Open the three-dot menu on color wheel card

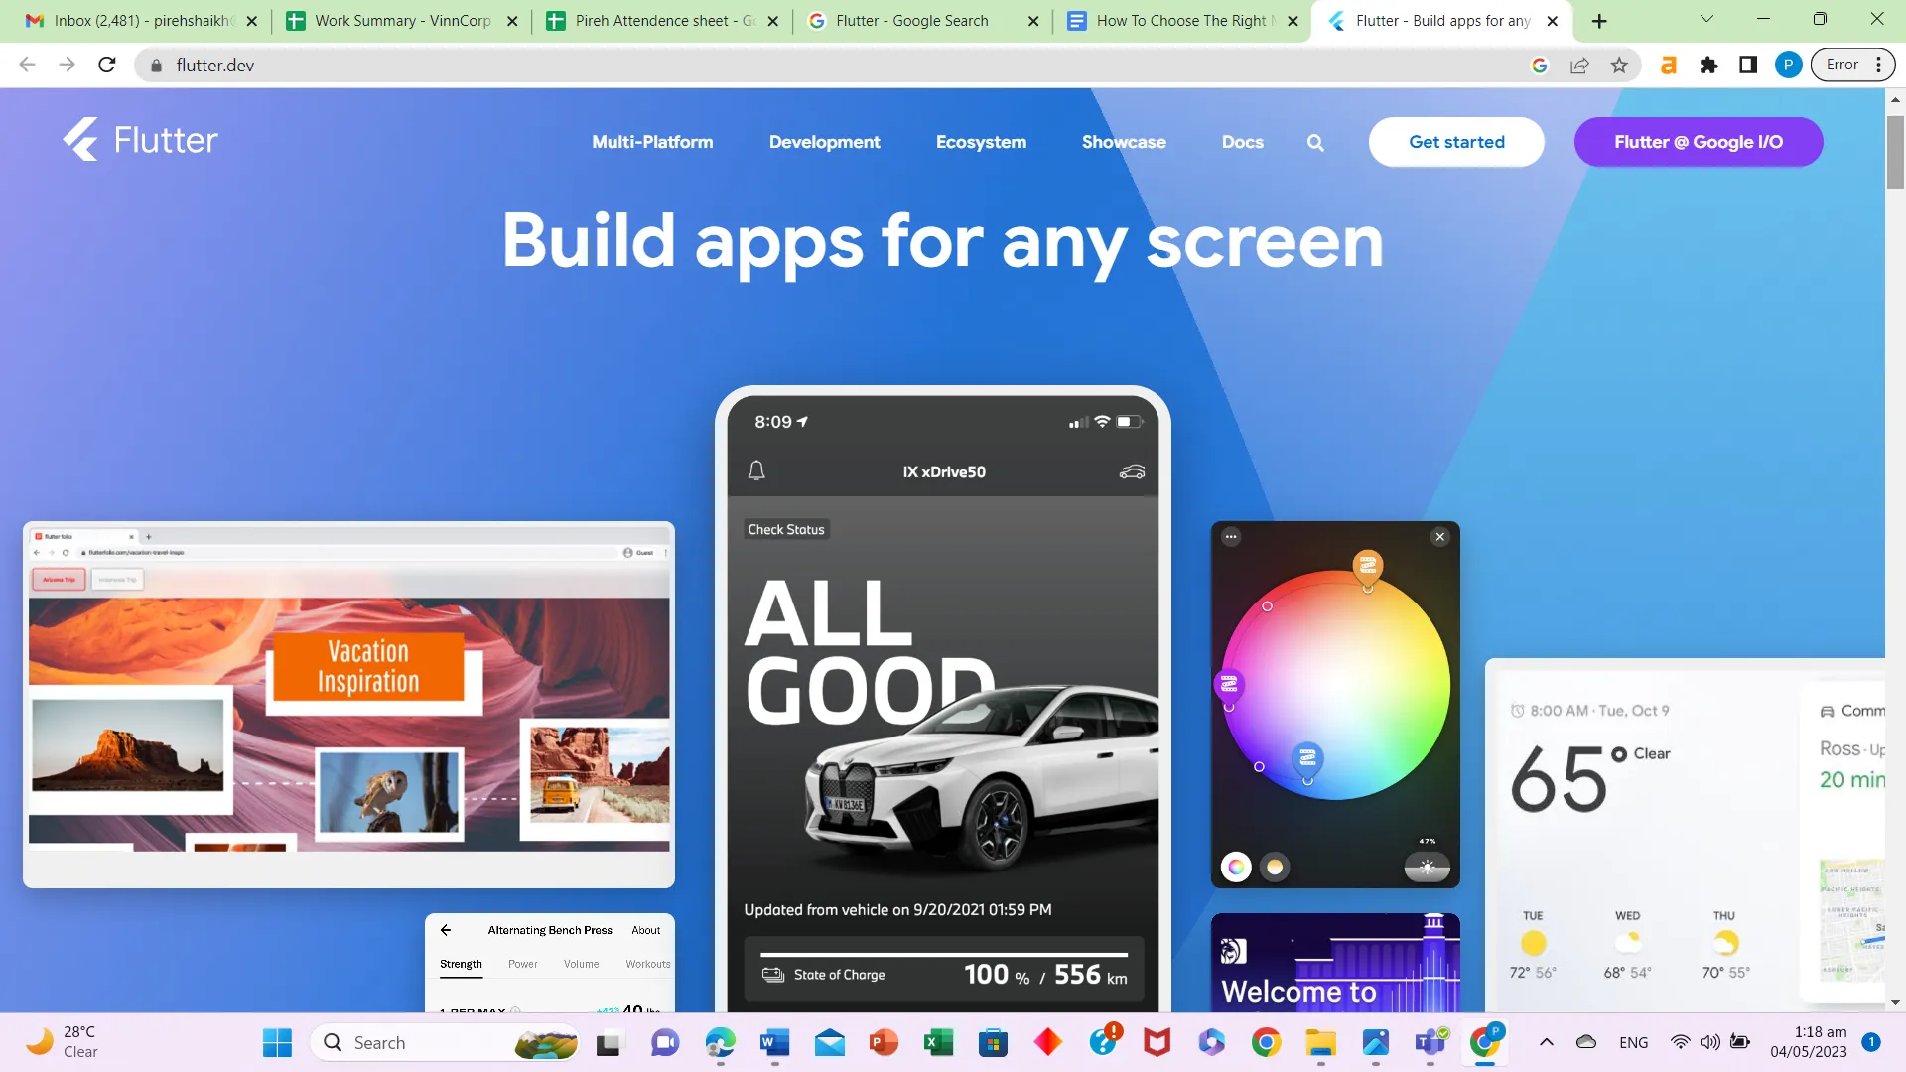tap(1231, 537)
